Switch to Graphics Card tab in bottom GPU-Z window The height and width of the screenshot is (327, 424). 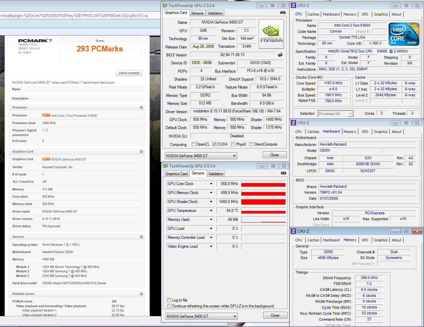[177, 174]
